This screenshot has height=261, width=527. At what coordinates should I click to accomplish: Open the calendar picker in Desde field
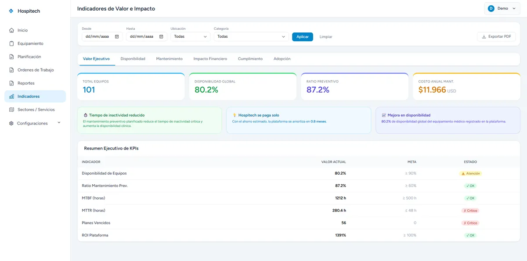tap(117, 36)
